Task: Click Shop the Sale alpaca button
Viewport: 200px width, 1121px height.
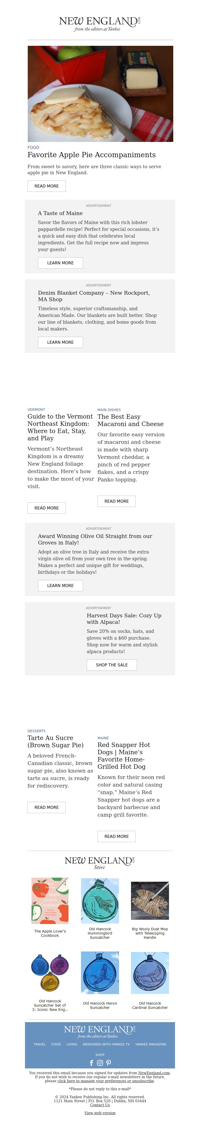Action: click(x=112, y=664)
